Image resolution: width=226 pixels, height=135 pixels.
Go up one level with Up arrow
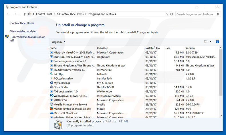click(x=25, y=14)
